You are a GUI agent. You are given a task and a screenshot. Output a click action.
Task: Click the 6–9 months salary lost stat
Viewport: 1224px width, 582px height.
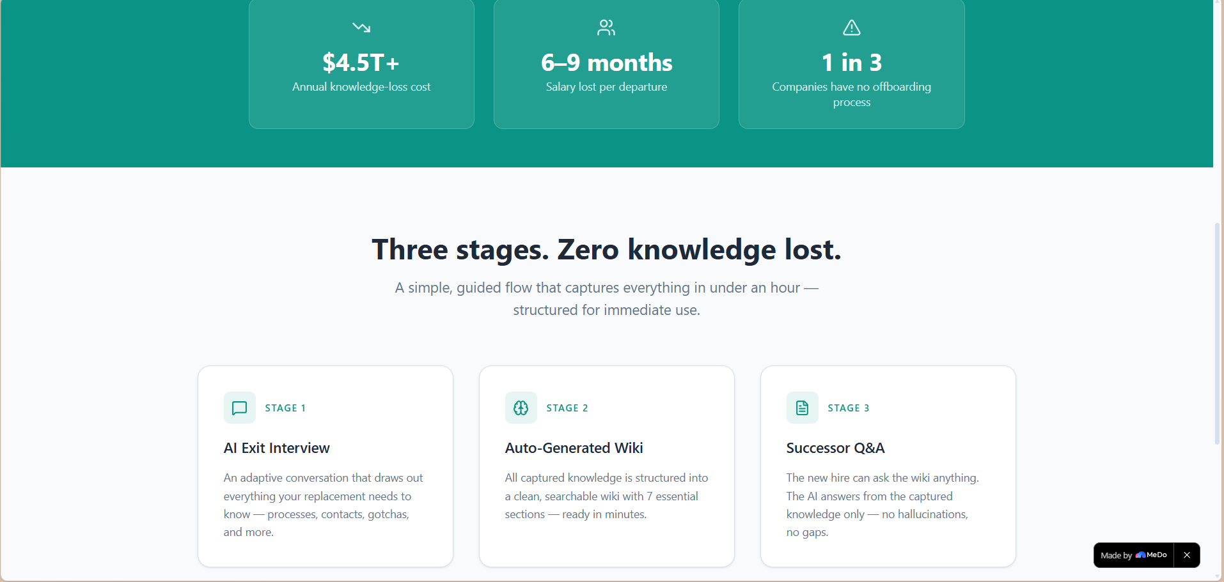606,63
